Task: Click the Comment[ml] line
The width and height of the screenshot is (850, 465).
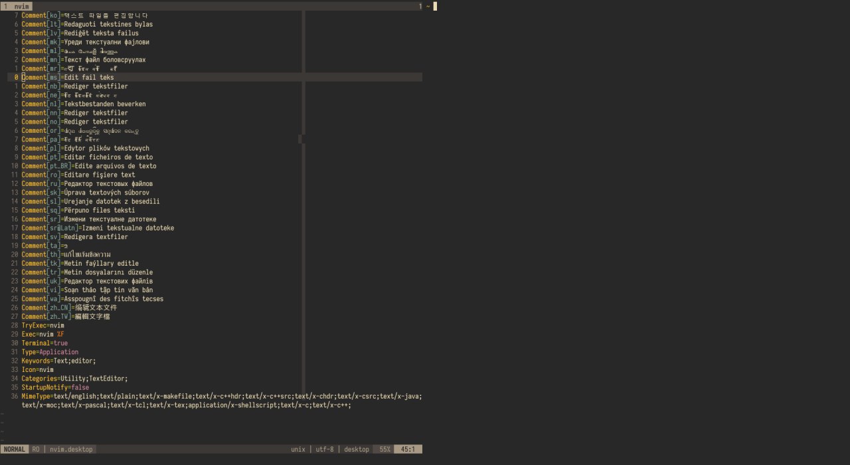Action: pyautogui.click(x=71, y=51)
